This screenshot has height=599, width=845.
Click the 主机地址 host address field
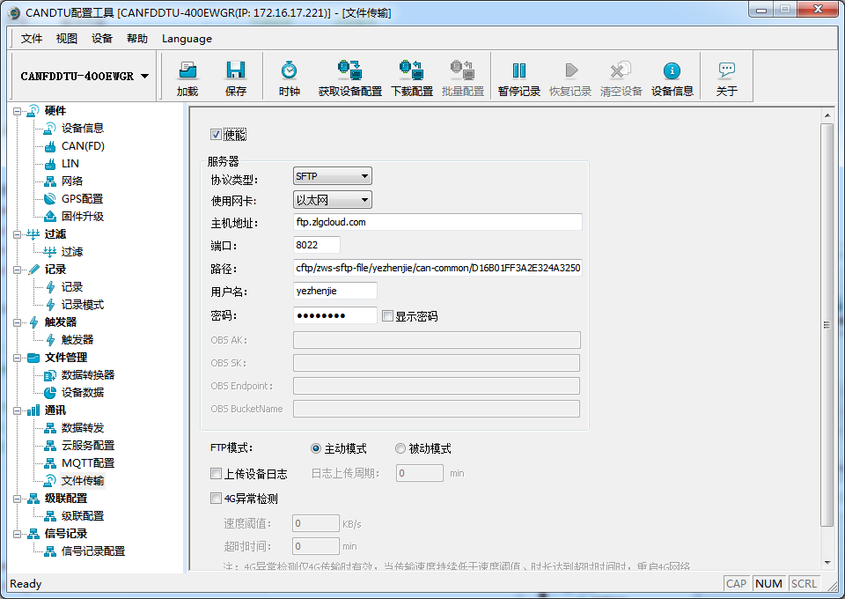[x=437, y=222]
